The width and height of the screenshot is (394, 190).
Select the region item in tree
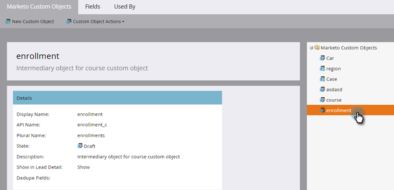coord(333,69)
